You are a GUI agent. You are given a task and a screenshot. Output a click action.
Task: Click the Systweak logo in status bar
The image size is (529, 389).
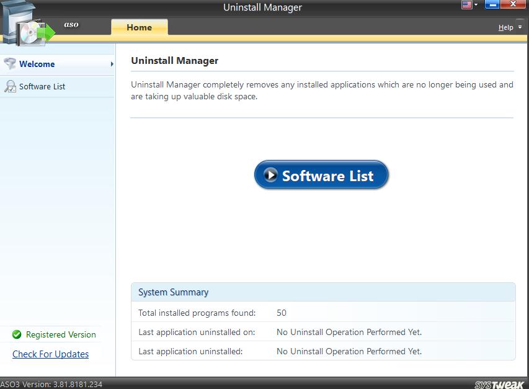pos(500,384)
